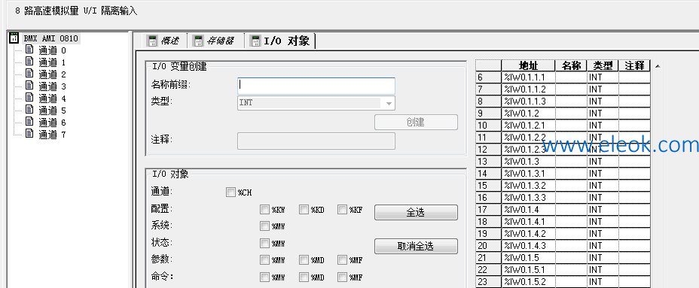Toggle the 状态 %MW checkbox
The width and height of the screenshot is (699, 288).
pyautogui.click(x=264, y=243)
